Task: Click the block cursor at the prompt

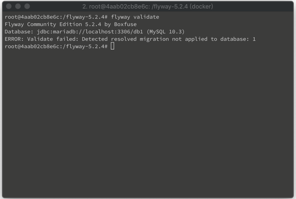Action: point(112,46)
